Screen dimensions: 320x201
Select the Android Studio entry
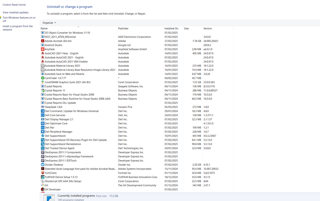coord(53,45)
